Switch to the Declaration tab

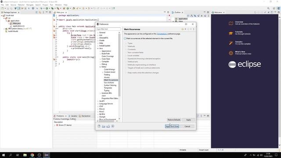(85, 116)
